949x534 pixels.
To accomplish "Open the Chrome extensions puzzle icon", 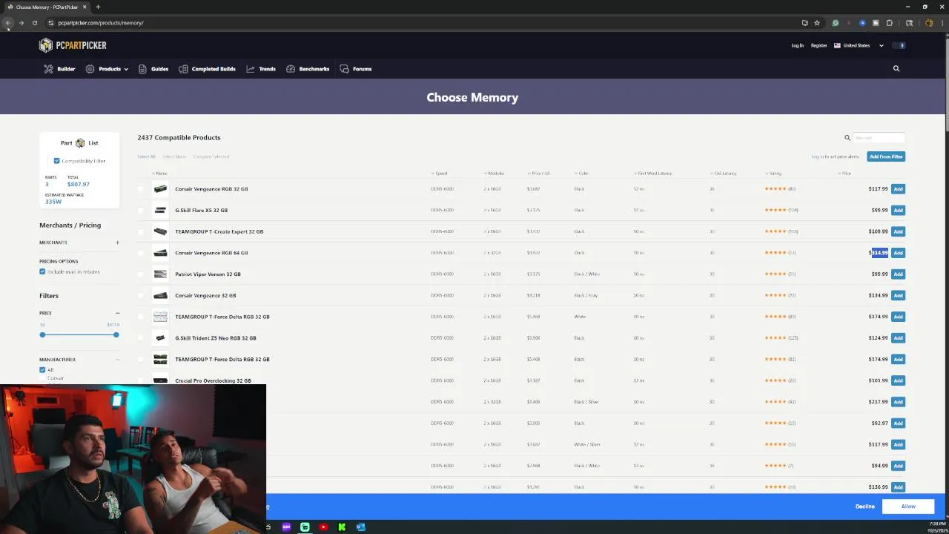I will point(889,23).
